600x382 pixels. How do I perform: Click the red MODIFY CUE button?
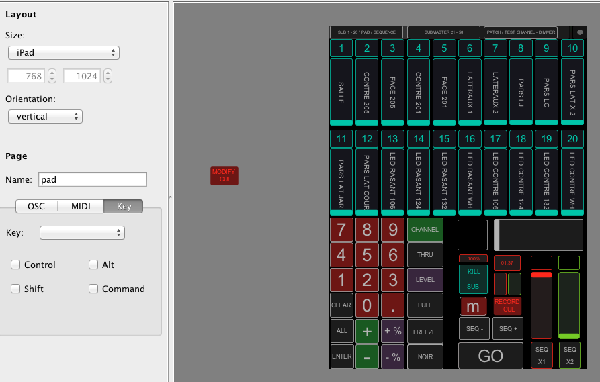pyautogui.click(x=224, y=176)
